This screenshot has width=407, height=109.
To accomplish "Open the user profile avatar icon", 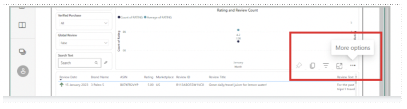I will coord(23,71).
